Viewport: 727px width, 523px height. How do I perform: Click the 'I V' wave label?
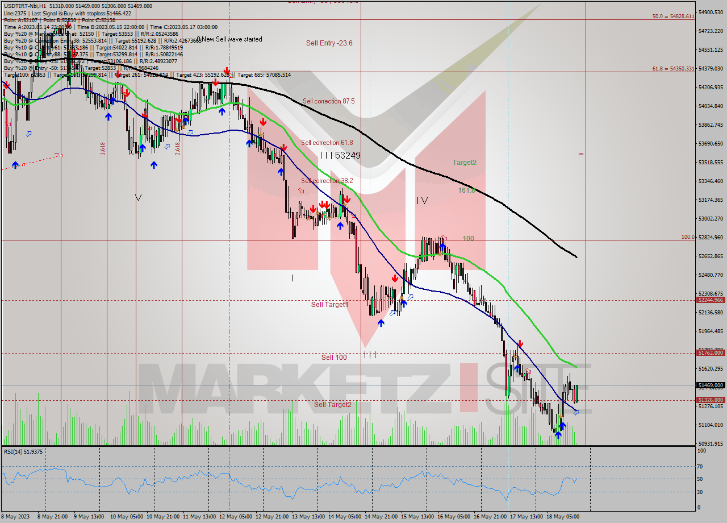422,200
